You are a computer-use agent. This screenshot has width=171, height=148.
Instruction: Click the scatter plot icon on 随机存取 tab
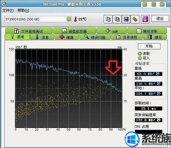tap(139, 31)
